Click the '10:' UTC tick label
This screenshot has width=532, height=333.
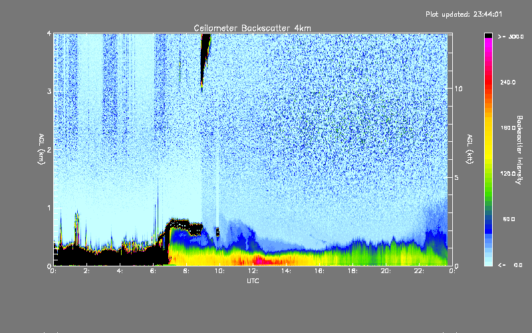point(219,271)
